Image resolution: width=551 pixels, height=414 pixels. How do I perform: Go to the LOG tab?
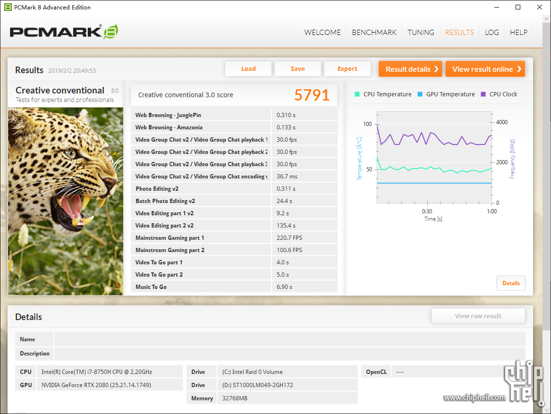point(492,32)
